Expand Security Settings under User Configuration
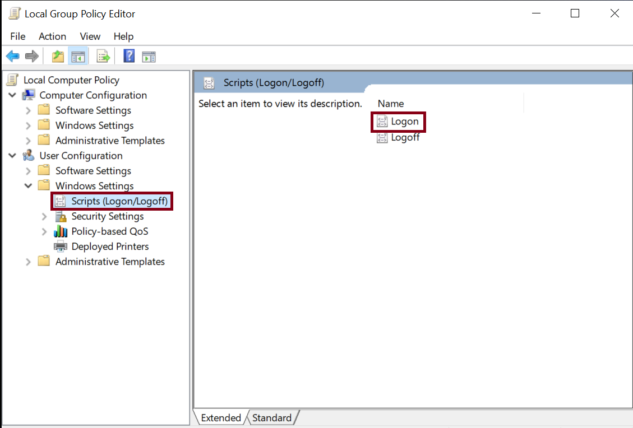 click(x=44, y=216)
